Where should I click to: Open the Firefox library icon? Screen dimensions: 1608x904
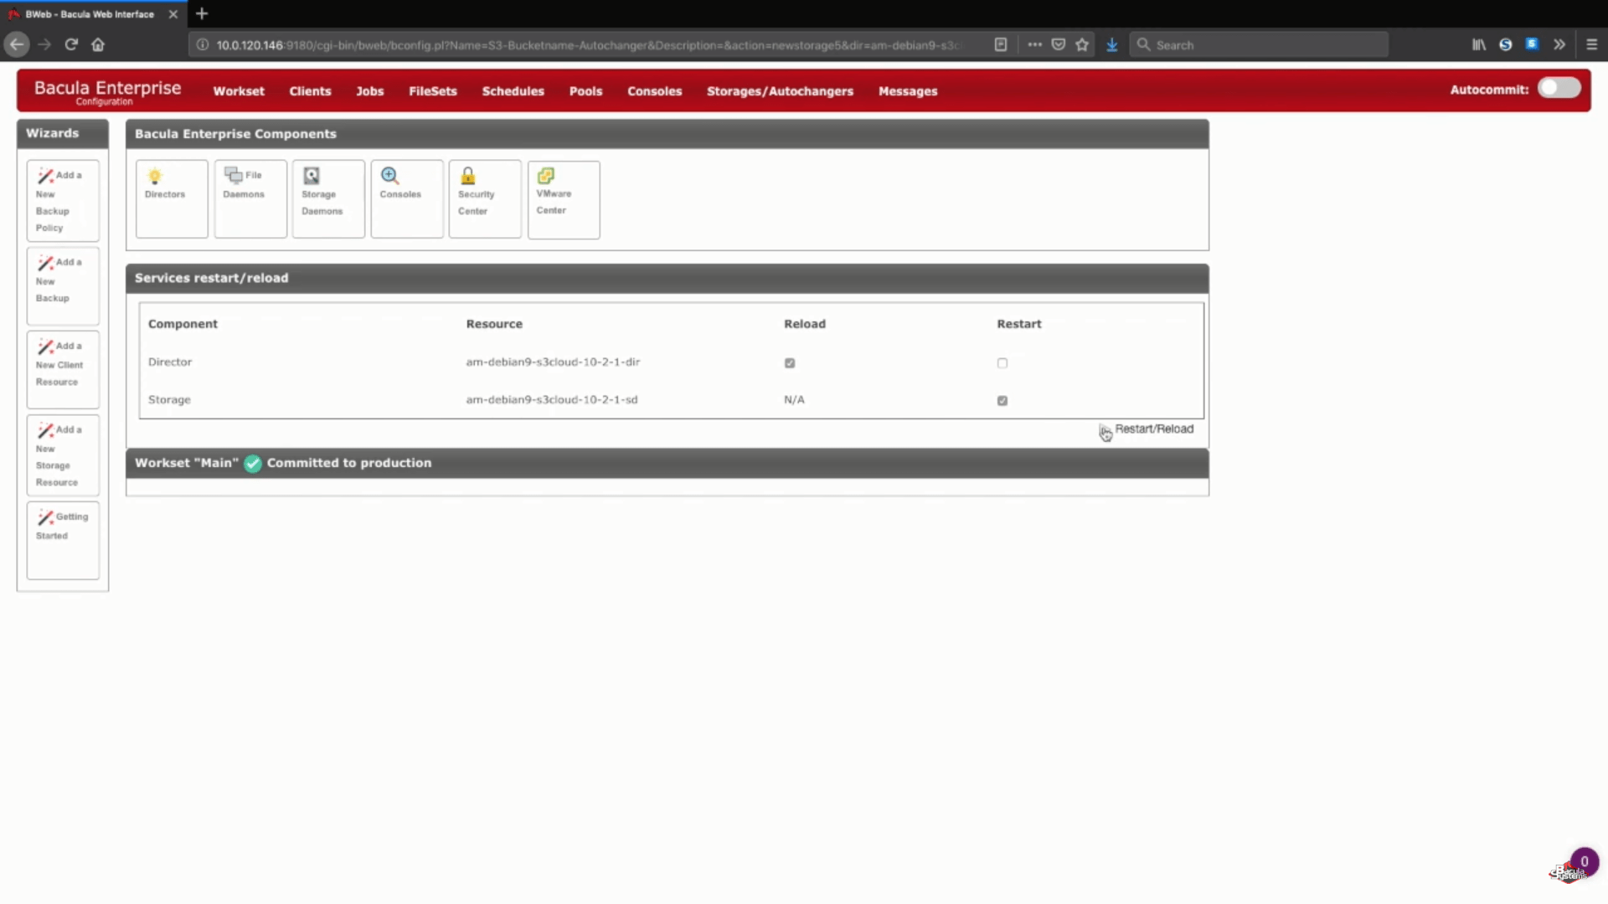(1479, 44)
